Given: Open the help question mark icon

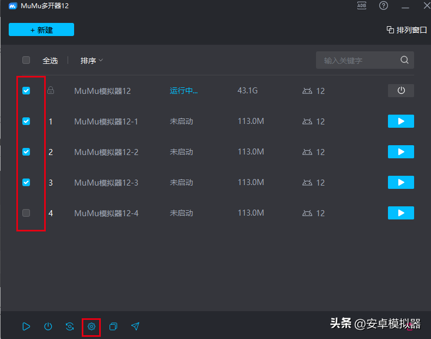Looking at the screenshot, I should pos(384,5).
